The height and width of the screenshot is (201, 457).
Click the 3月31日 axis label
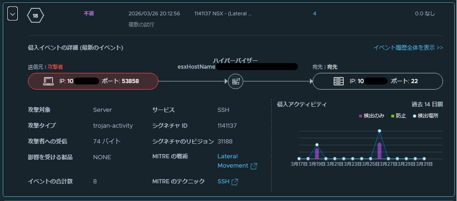coord(424,164)
